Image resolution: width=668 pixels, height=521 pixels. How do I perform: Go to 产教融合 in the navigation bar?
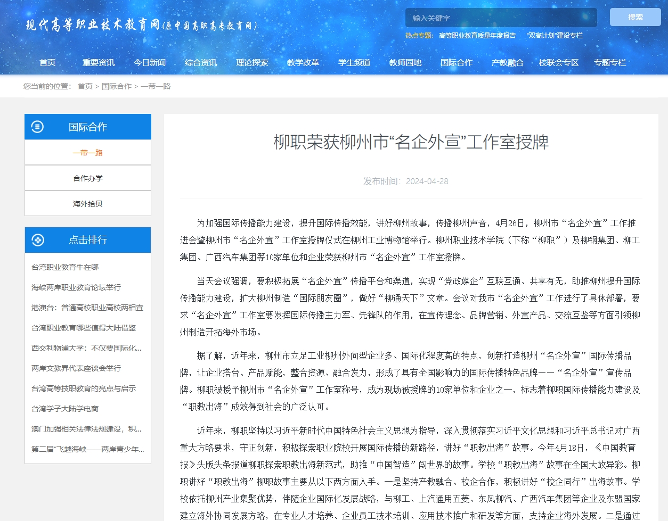(x=507, y=62)
